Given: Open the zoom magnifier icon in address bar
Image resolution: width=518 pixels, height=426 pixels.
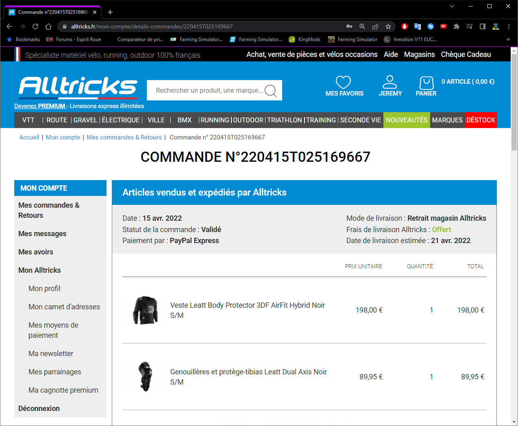Looking at the screenshot, I should [362, 26].
